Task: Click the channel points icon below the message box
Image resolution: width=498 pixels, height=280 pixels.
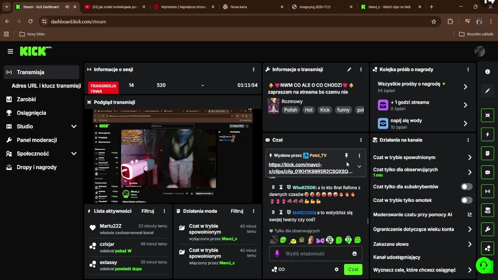Action: point(274,269)
